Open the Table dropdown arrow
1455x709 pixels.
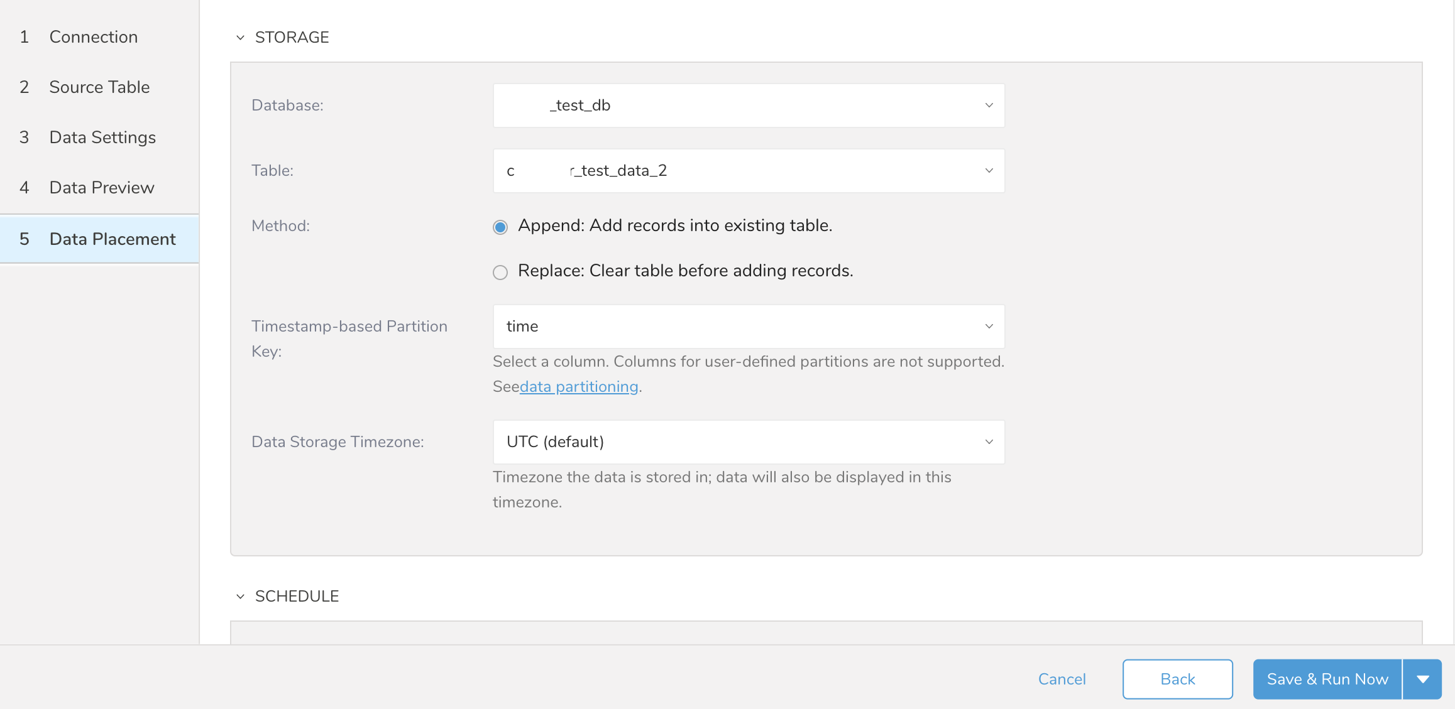[989, 171]
